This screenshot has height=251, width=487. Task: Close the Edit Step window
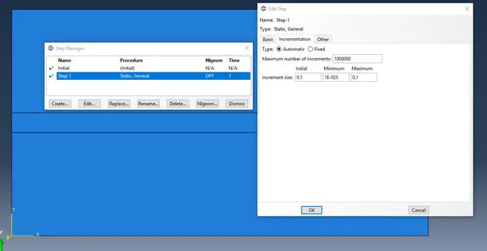[467, 9]
